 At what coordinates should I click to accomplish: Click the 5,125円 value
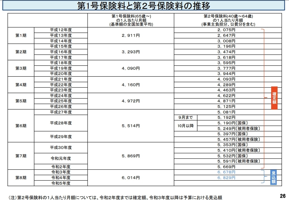(226, 107)
